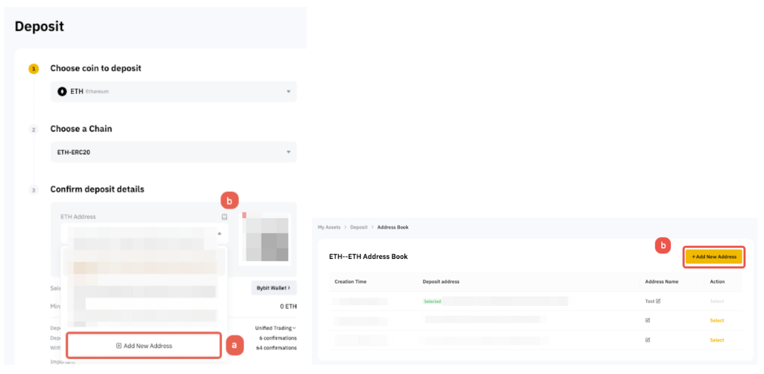Navigate to Deposit in the breadcrumb
The image size is (764, 374).
click(x=359, y=227)
